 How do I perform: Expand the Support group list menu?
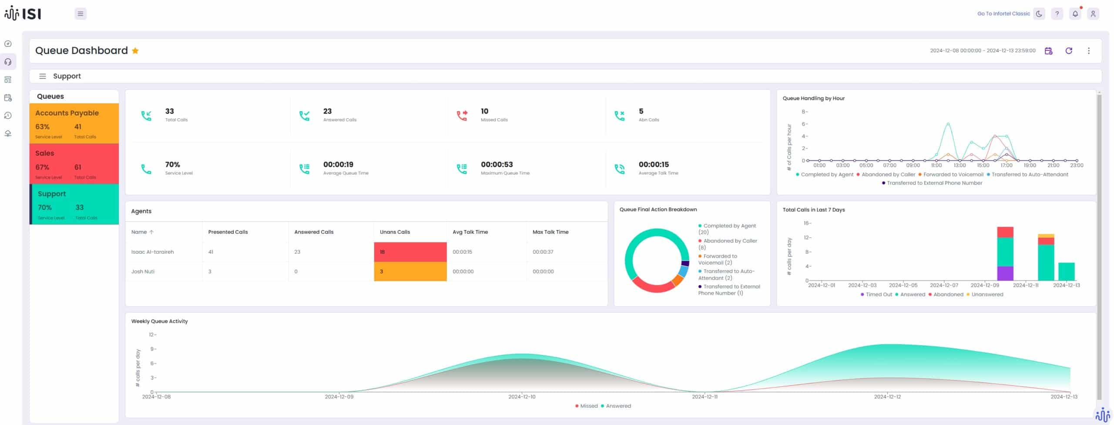[43, 76]
